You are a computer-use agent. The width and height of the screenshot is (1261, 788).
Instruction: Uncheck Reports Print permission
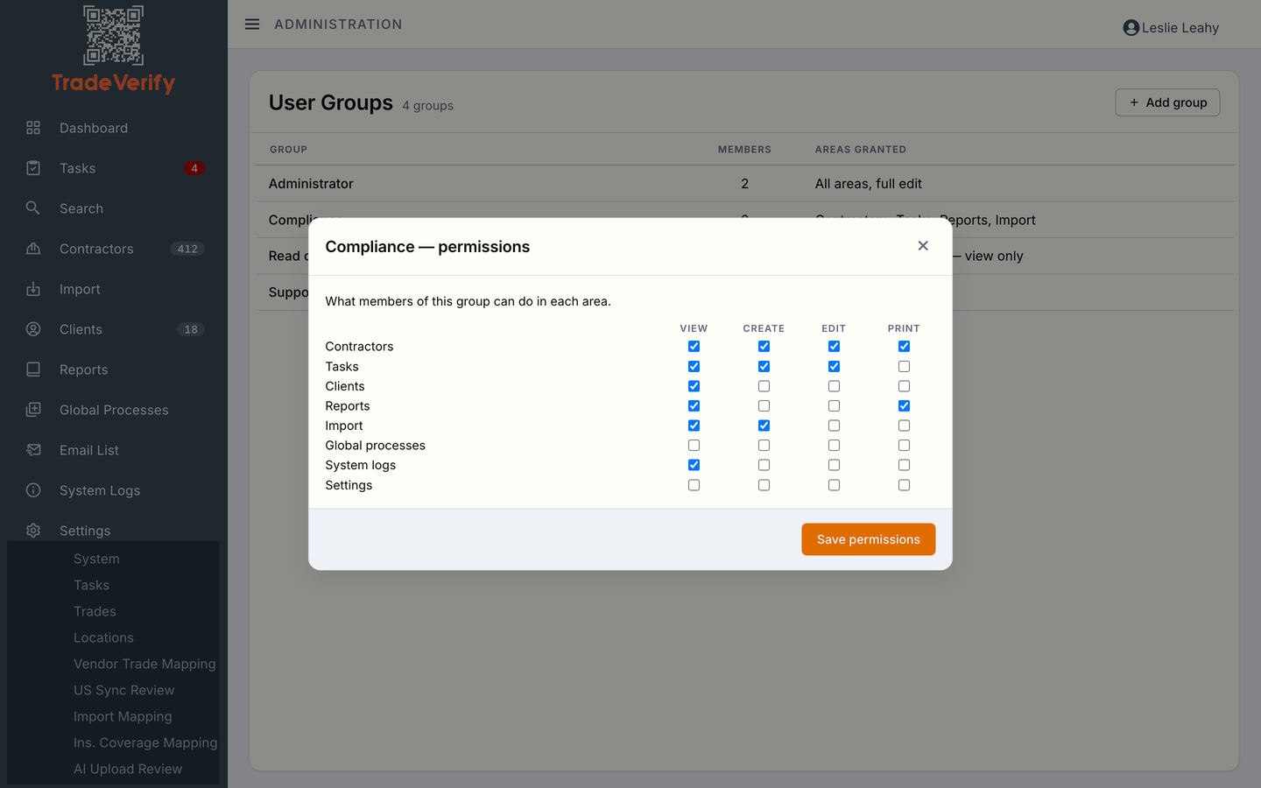tap(904, 406)
